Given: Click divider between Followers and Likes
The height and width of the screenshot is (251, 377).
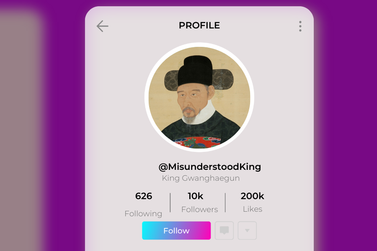Looking at the screenshot, I should tap(225, 202).
